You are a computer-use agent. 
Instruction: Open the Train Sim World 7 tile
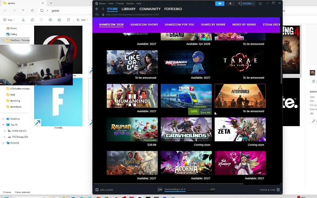pyautogui.click(x=186, y=96)
